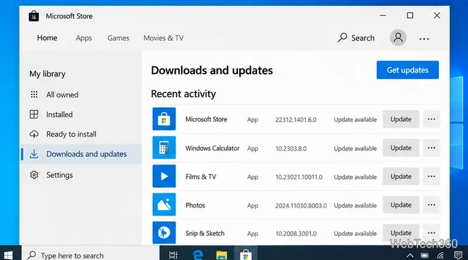
Task: Click the Downloads and updates arrow icon
Action: point(34,154)
